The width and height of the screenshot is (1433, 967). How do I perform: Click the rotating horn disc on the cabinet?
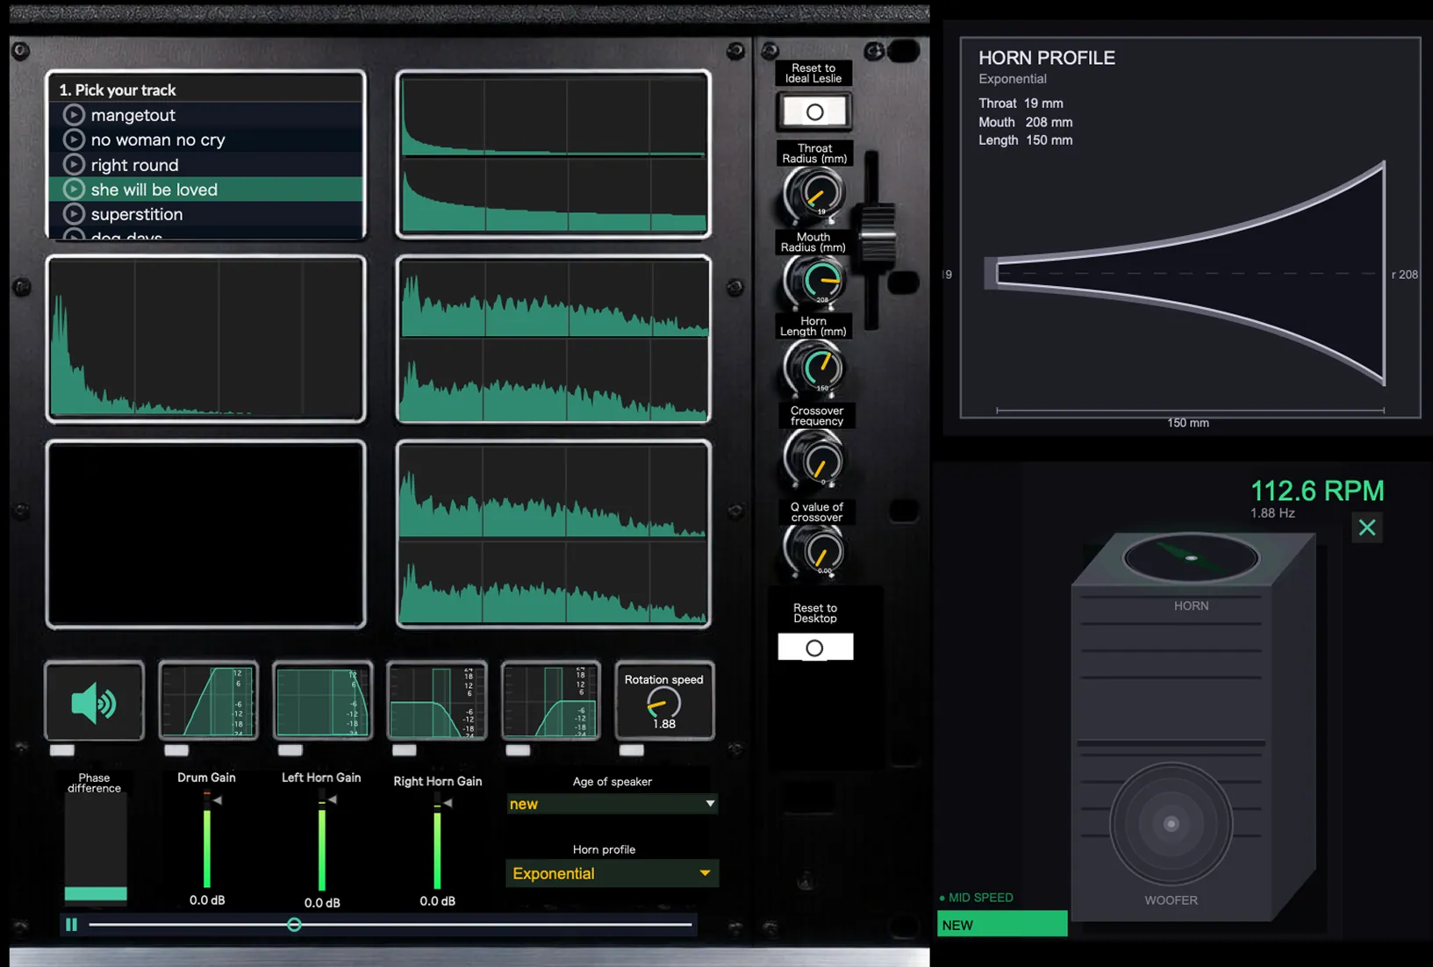pos(1191,558)
